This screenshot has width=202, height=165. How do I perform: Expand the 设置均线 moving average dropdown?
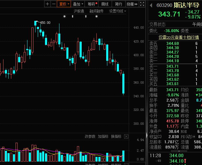[117, 11]
